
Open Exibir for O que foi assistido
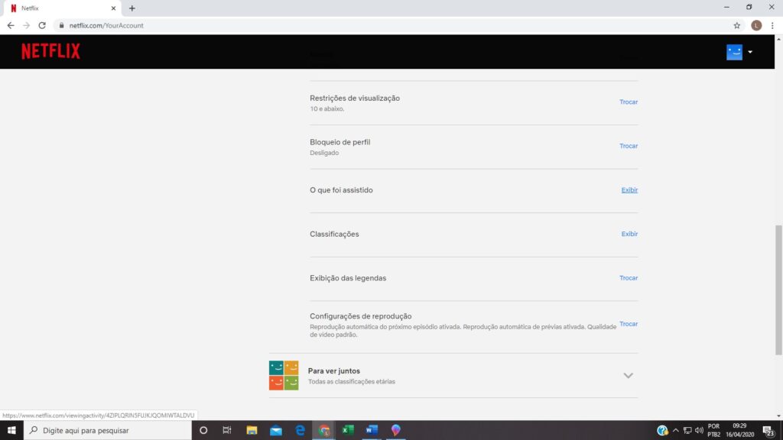click(629, 189)
